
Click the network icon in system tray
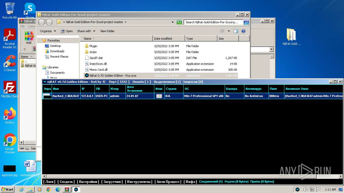tap(312, 190)
